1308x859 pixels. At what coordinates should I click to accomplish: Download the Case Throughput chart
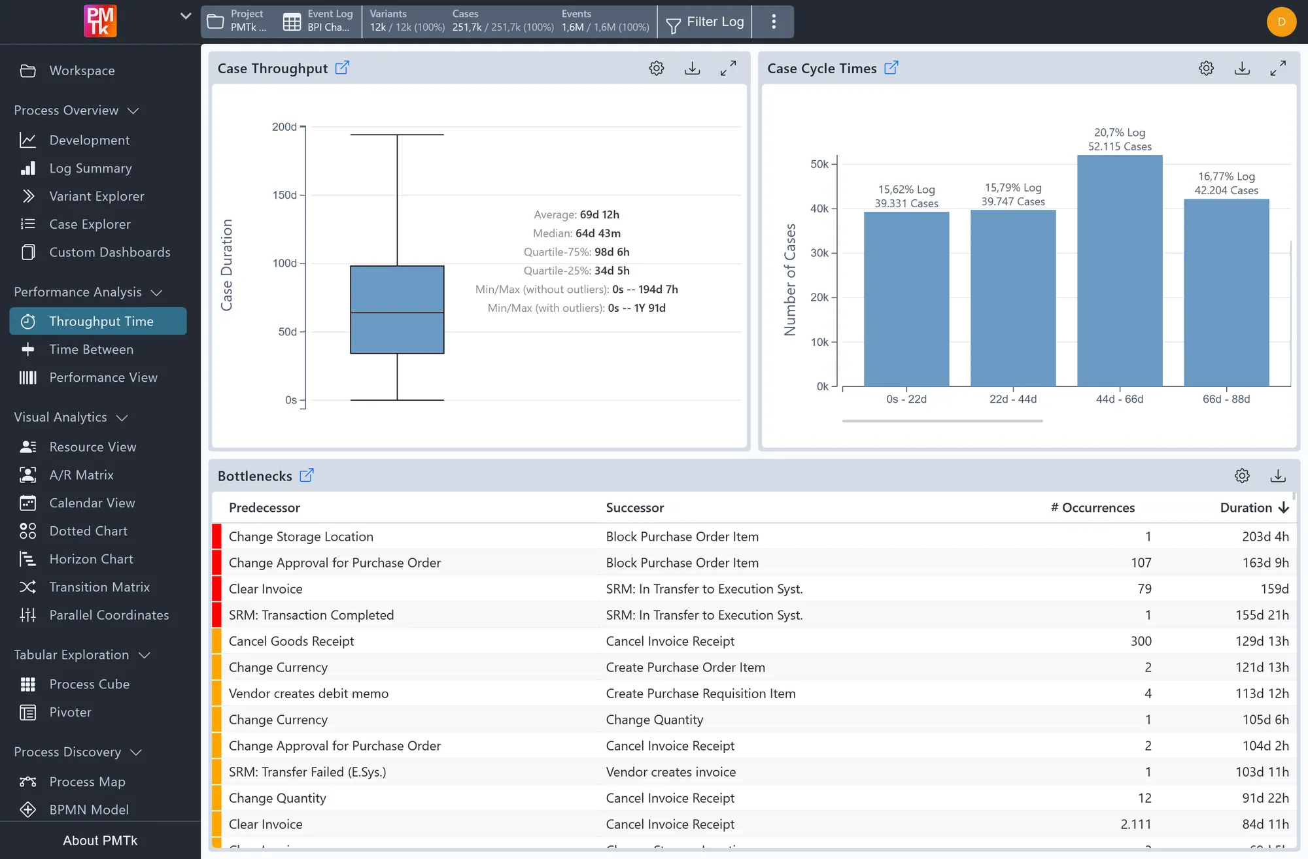(693, 68)
